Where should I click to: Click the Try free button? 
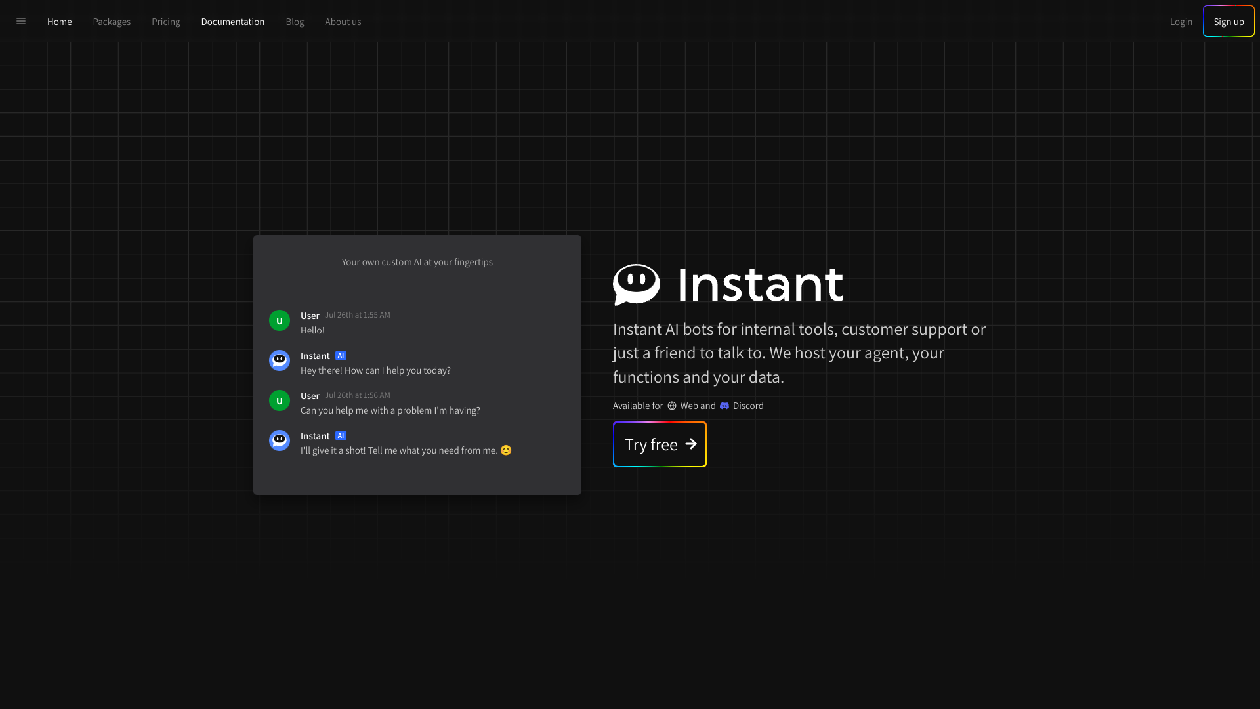click(659, 444)
